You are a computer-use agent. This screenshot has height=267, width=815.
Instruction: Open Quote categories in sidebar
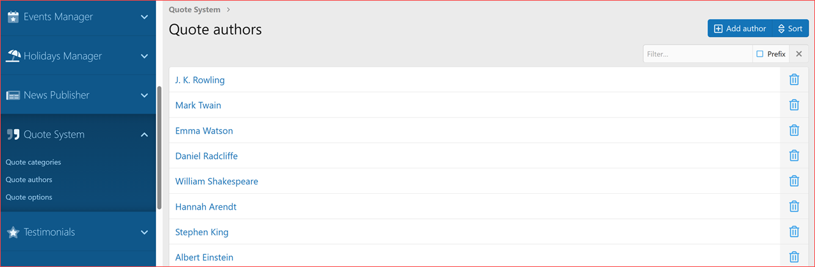click(33, 162)
